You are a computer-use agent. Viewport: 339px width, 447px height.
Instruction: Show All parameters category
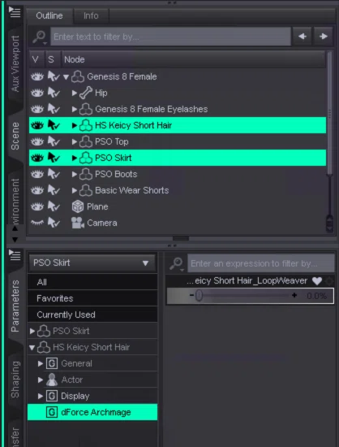(x=92, y=282)
